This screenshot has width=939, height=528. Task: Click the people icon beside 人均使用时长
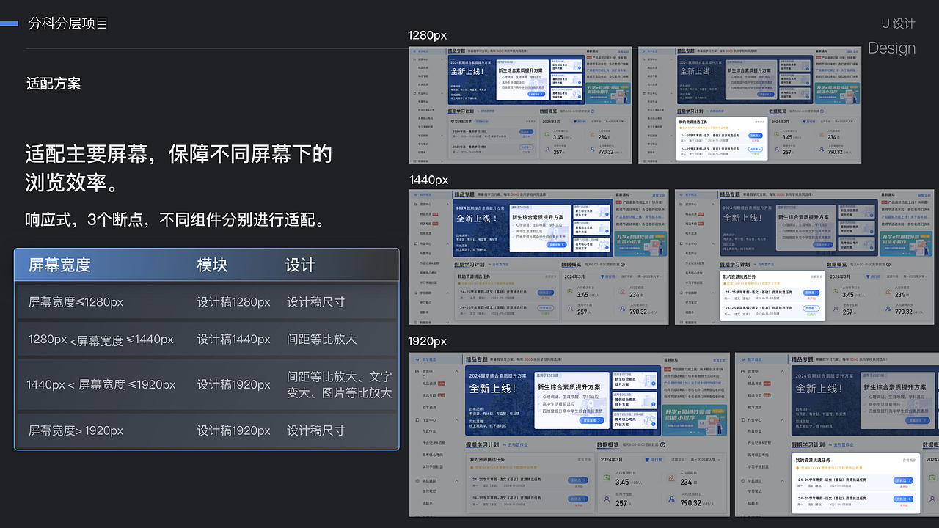[x=671, y=499]
